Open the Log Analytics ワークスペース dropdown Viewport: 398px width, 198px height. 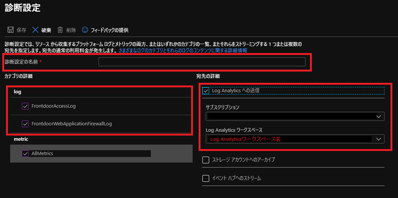[x=295, y=139]
